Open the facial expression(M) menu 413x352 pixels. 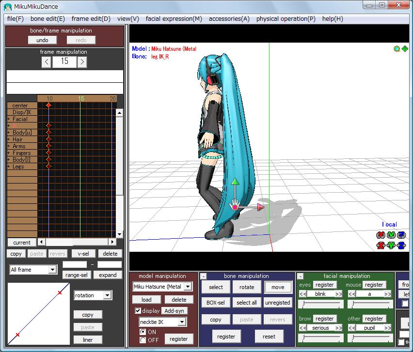click(174, 19)
